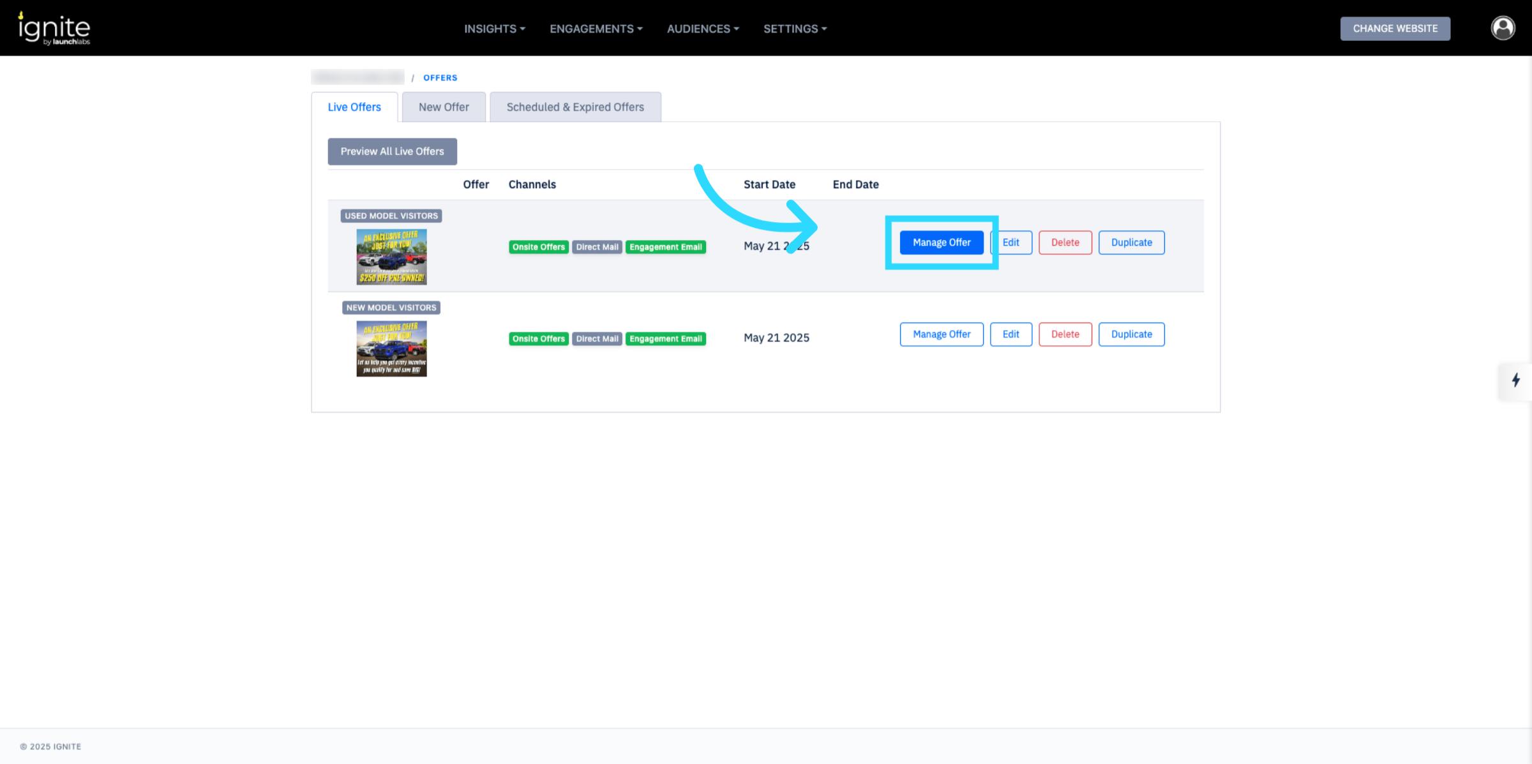
Task: Expand the Insights dropdown menu
Action: coord(494,29)
